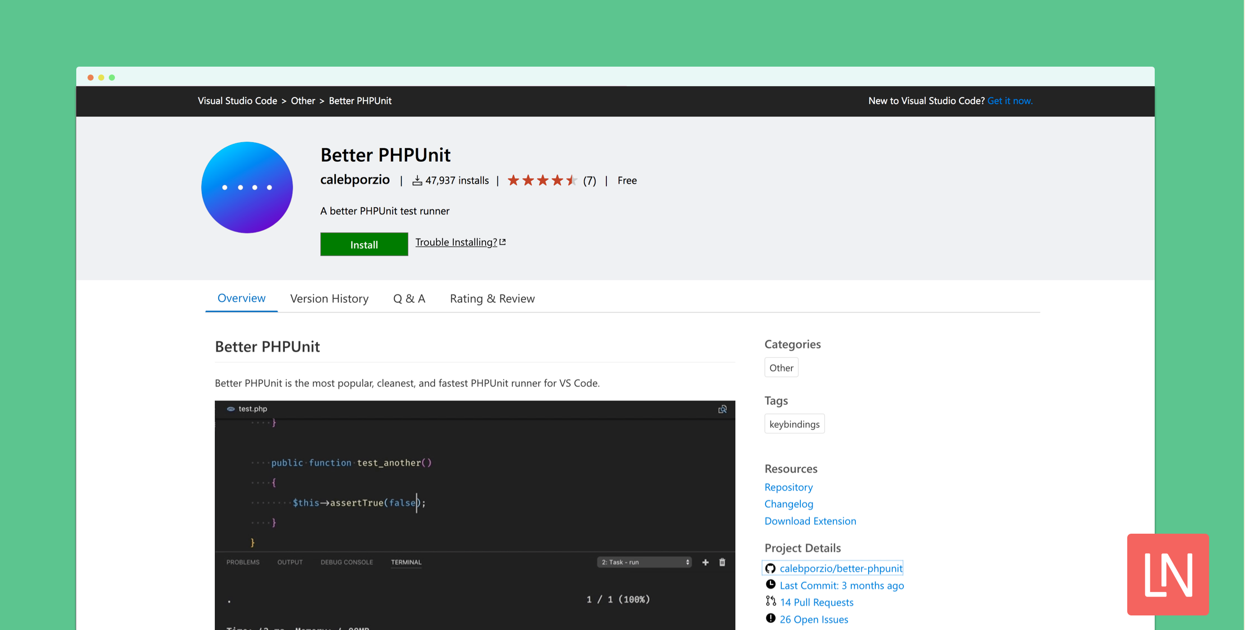Go to the Other breadcrumb link
Viewport: 1245px width, 630px height.
pos(303,101)
